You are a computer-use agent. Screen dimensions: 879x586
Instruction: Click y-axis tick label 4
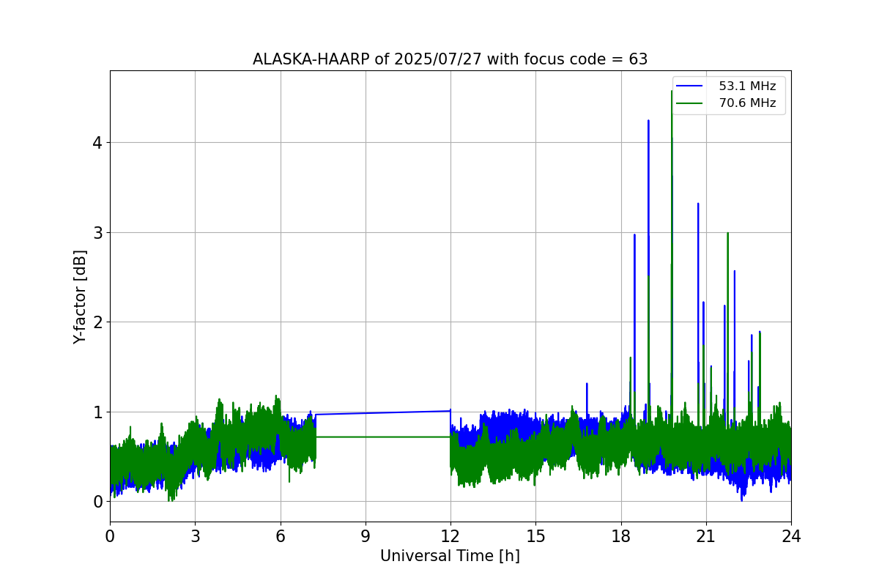click(x=96, y=142)
